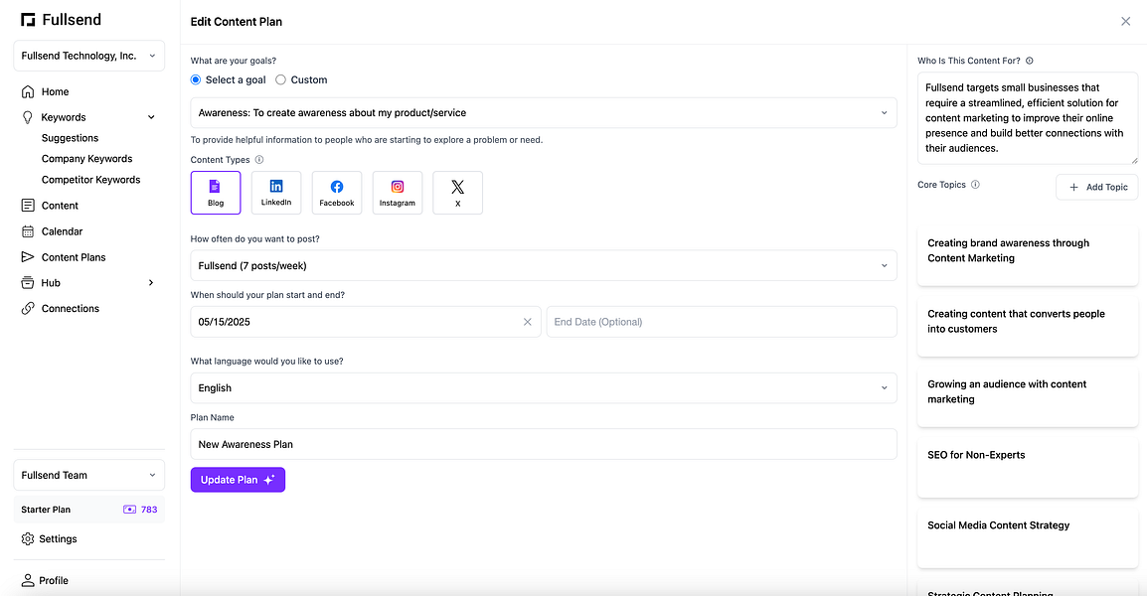Click the Update Plan button
The height and width of the screenshot is (596, 1147).
tap(238, 480)
